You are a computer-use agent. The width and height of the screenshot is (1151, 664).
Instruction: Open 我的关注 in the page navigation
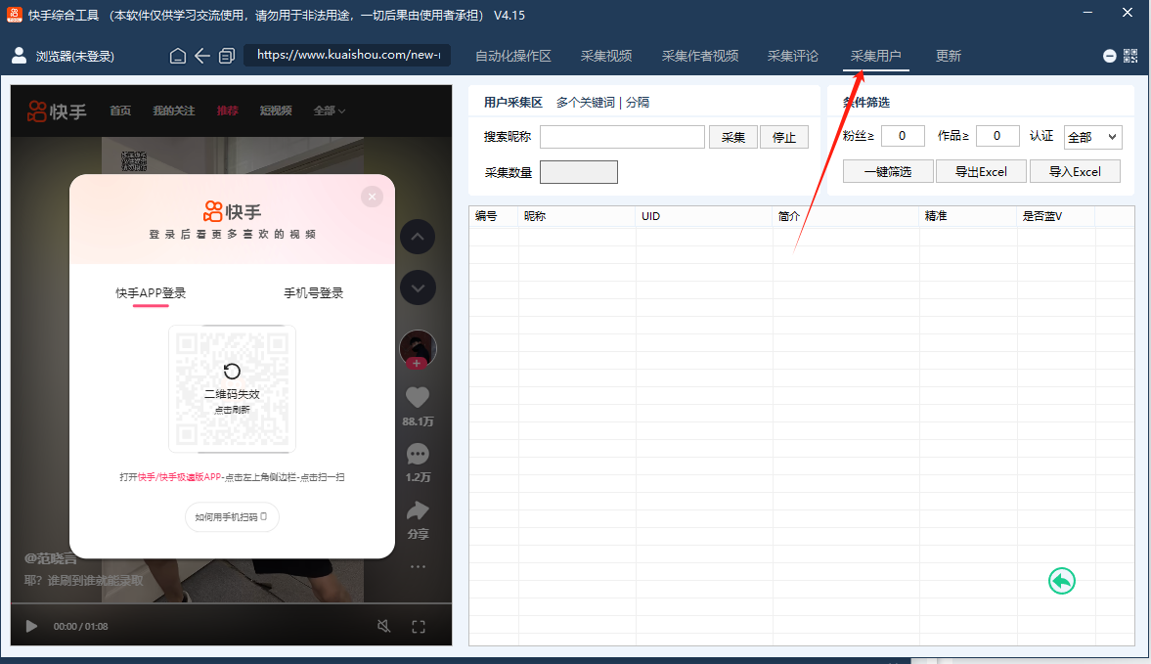pos(174,111)
